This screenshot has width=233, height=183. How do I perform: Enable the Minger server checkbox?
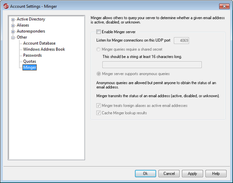(99, 32)
